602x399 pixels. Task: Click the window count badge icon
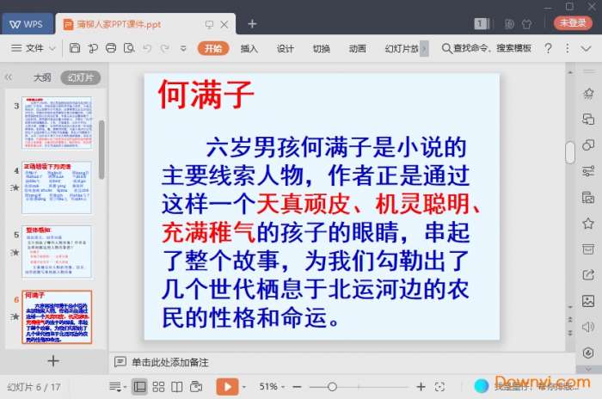click(481, 24)
